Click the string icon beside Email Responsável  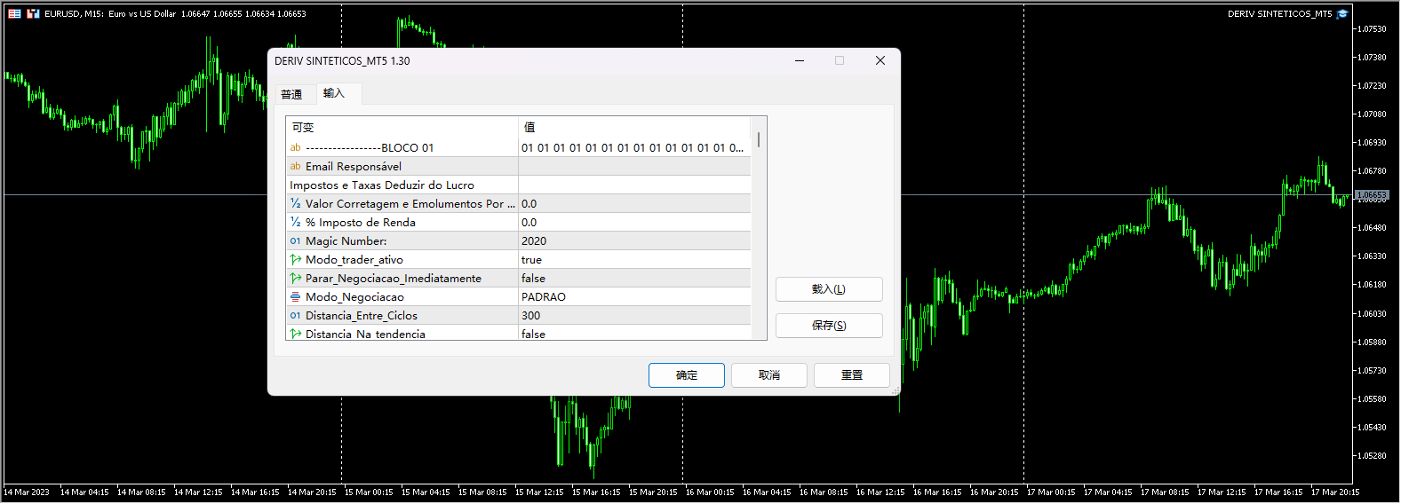click(x=295, y=166)
